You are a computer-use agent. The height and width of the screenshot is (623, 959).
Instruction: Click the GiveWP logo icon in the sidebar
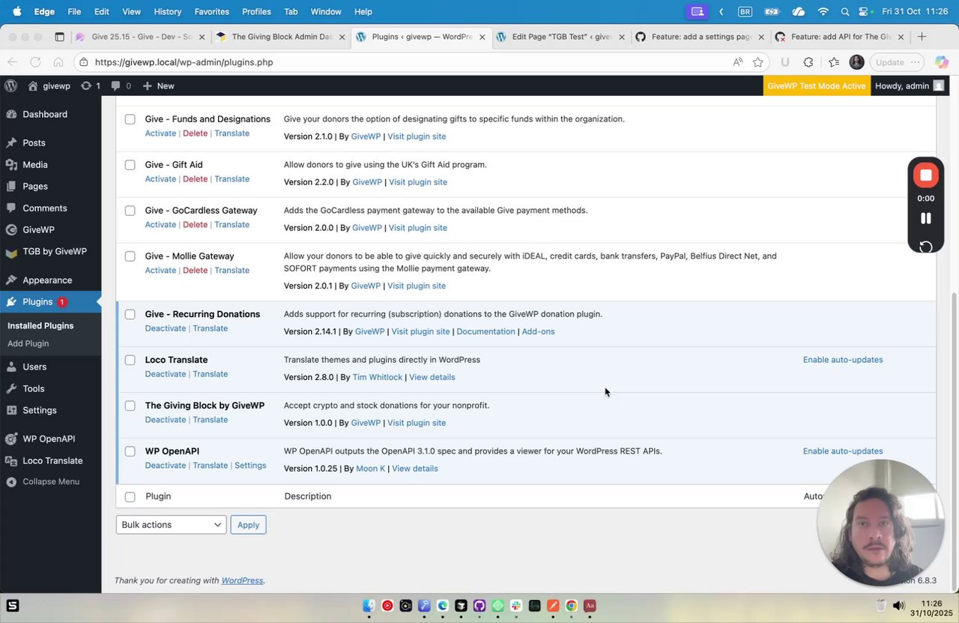tap(11, 229)
